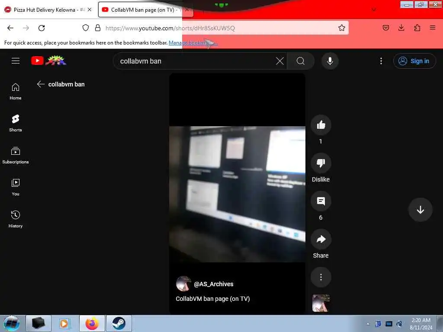Close the Pizza Hut Delivery tab
This screenshot has height=332, width=443.
90,10
